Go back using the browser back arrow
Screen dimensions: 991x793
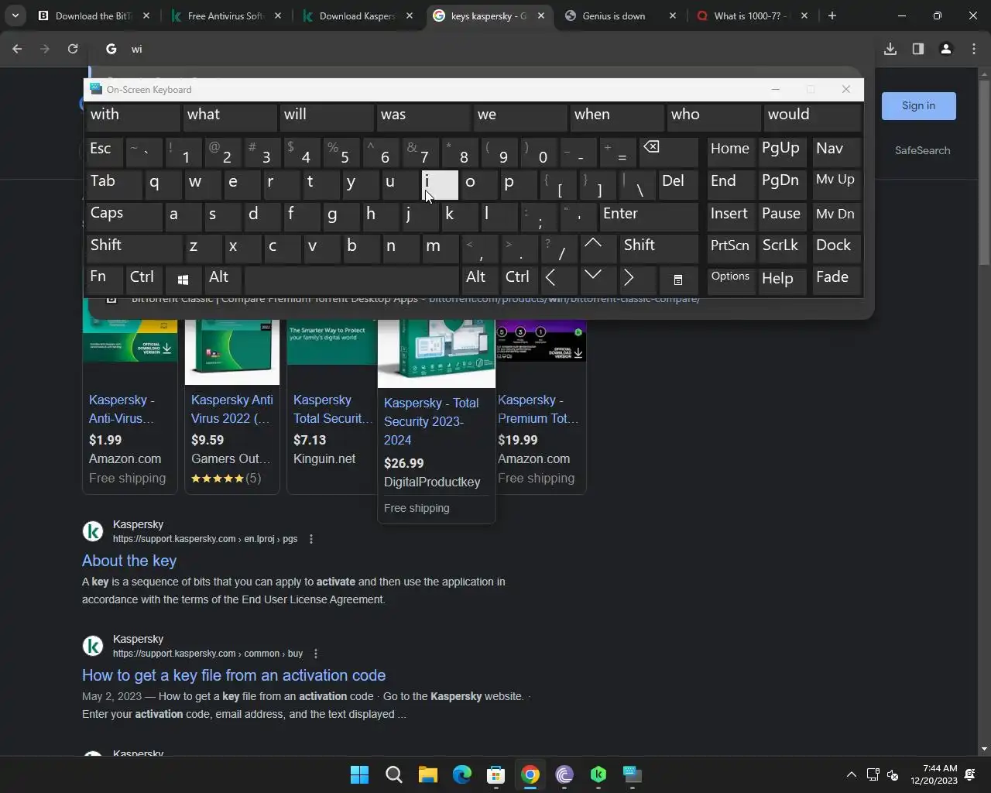pos(17,49)
